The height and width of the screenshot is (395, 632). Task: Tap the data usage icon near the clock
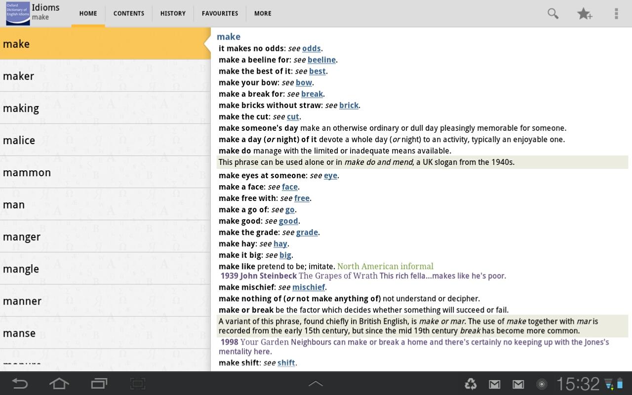608,384
